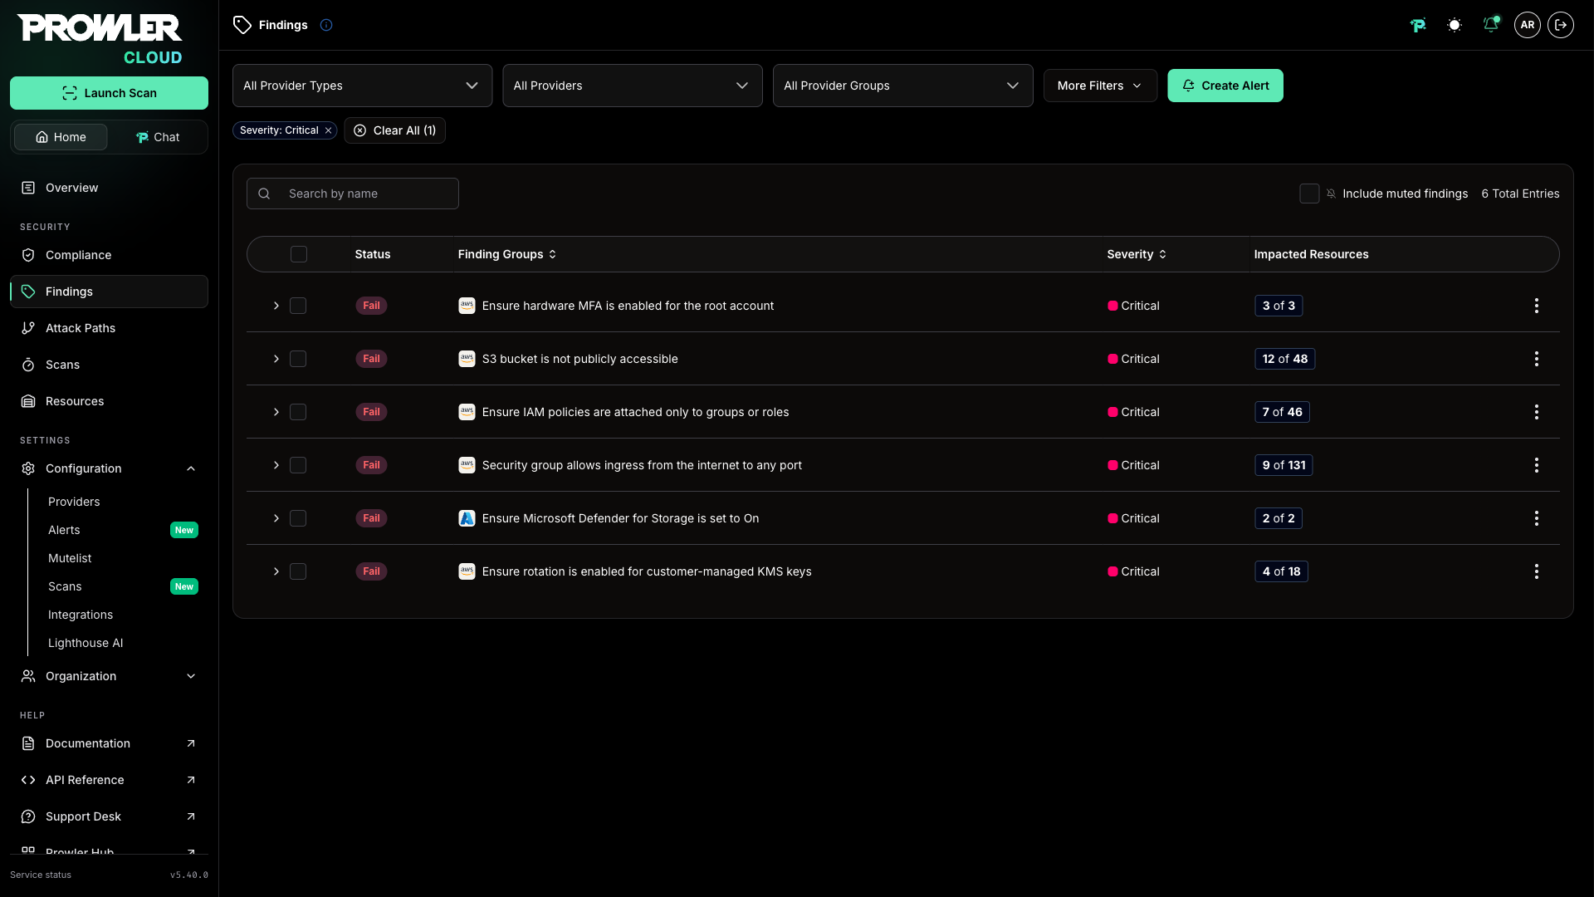Open row actions for Microsoft Defender finding
The image size is (1594, 897).
pos(1537,518)
